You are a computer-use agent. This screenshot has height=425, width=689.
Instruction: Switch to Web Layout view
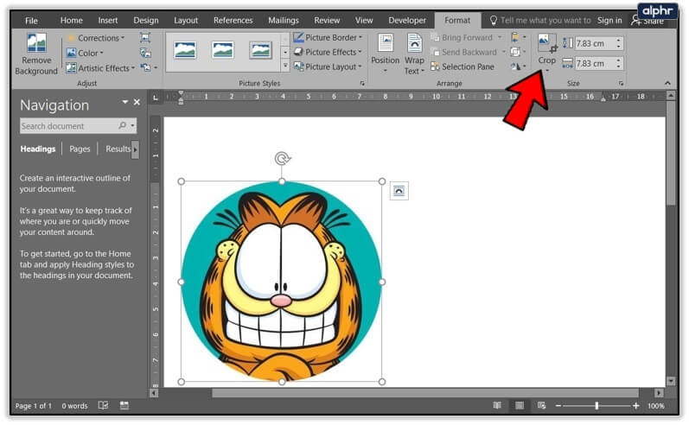tap(541, 406)
